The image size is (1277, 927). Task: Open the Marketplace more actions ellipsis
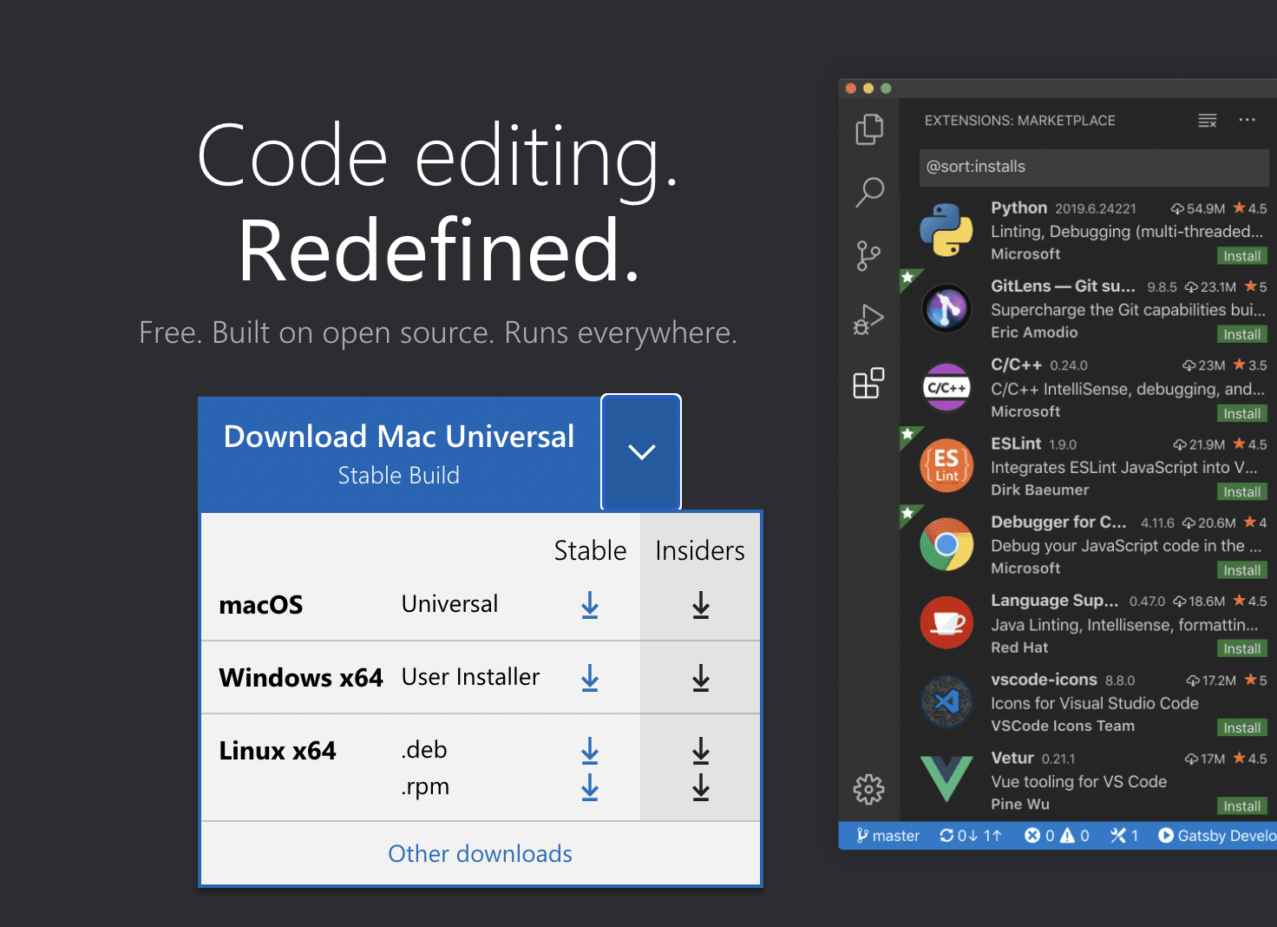[1248, 120]
